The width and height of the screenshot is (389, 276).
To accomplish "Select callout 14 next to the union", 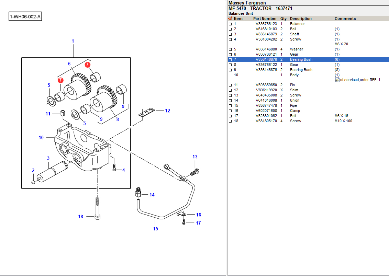I will [152, 195].
